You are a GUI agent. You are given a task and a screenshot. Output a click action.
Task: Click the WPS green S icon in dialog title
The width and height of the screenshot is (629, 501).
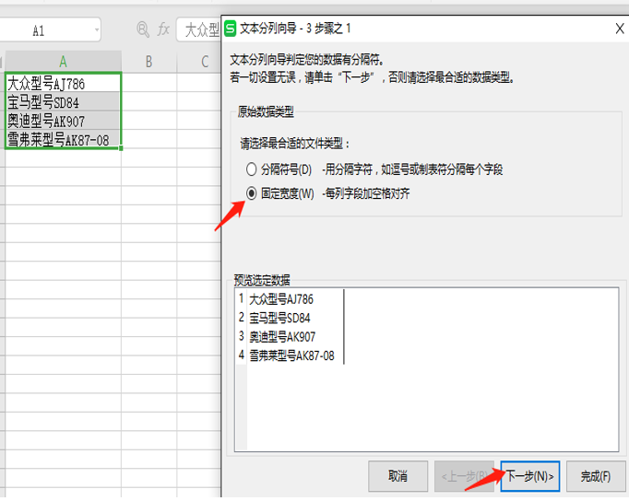231,29
